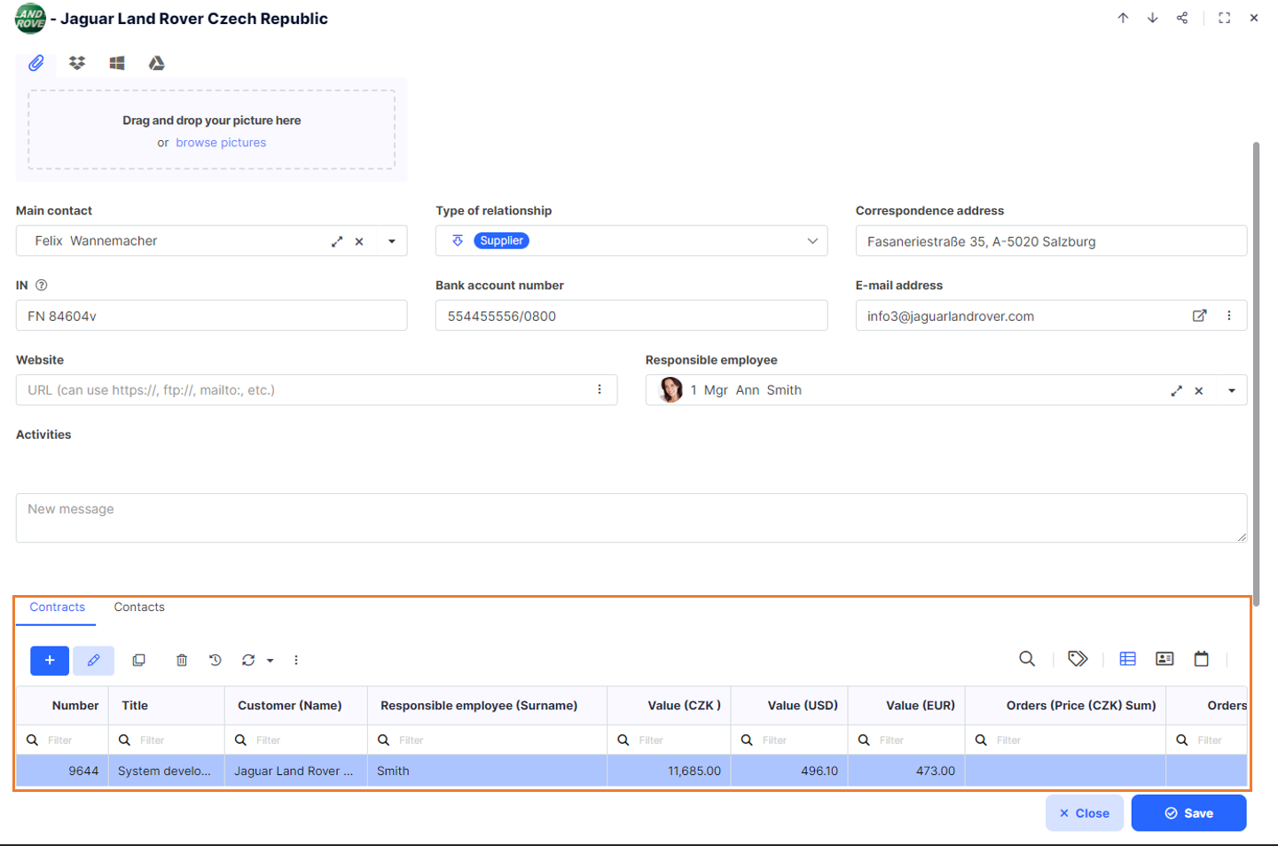
Task: Click the IN help question mark icon
Action: pos(42,286)
